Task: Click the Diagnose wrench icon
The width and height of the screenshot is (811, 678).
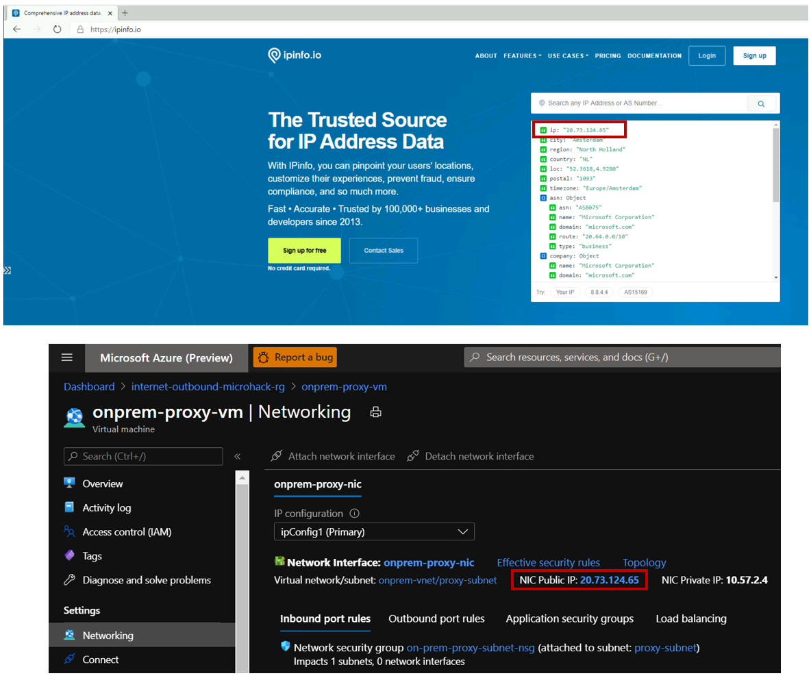Action: [69, 580]
